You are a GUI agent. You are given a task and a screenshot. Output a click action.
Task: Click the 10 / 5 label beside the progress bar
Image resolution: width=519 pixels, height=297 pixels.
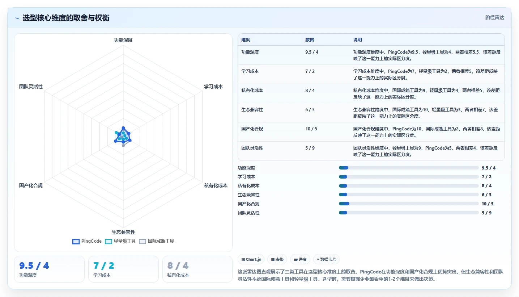[x=488, y=204]
